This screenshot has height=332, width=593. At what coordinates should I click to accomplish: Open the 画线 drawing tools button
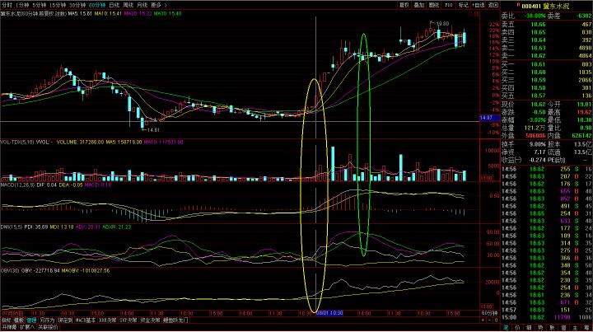point(434,5)
